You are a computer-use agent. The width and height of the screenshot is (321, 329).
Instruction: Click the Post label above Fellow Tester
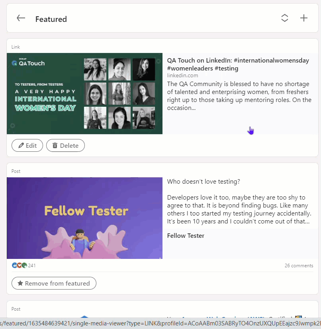[x=16, y=171]
